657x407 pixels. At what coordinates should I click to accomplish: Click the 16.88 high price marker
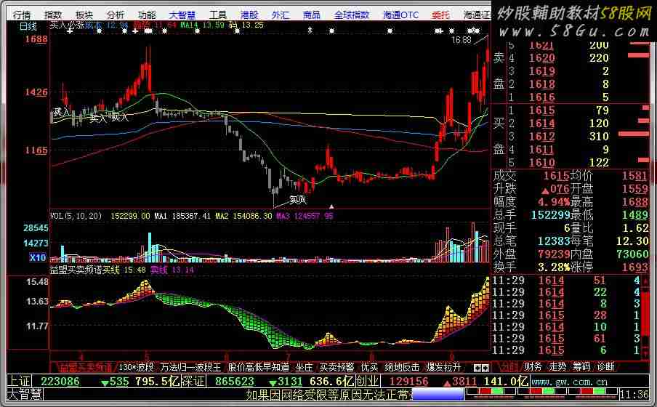(461, 40)
